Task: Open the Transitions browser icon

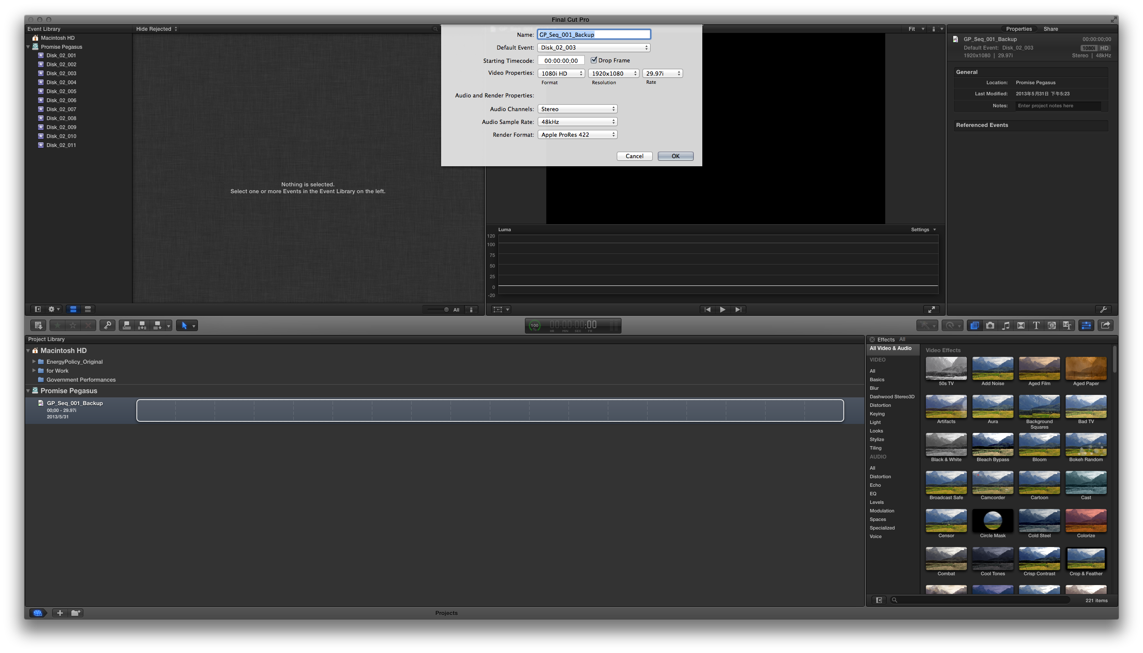Action: pyautogui.click(x=1021, y=326)
